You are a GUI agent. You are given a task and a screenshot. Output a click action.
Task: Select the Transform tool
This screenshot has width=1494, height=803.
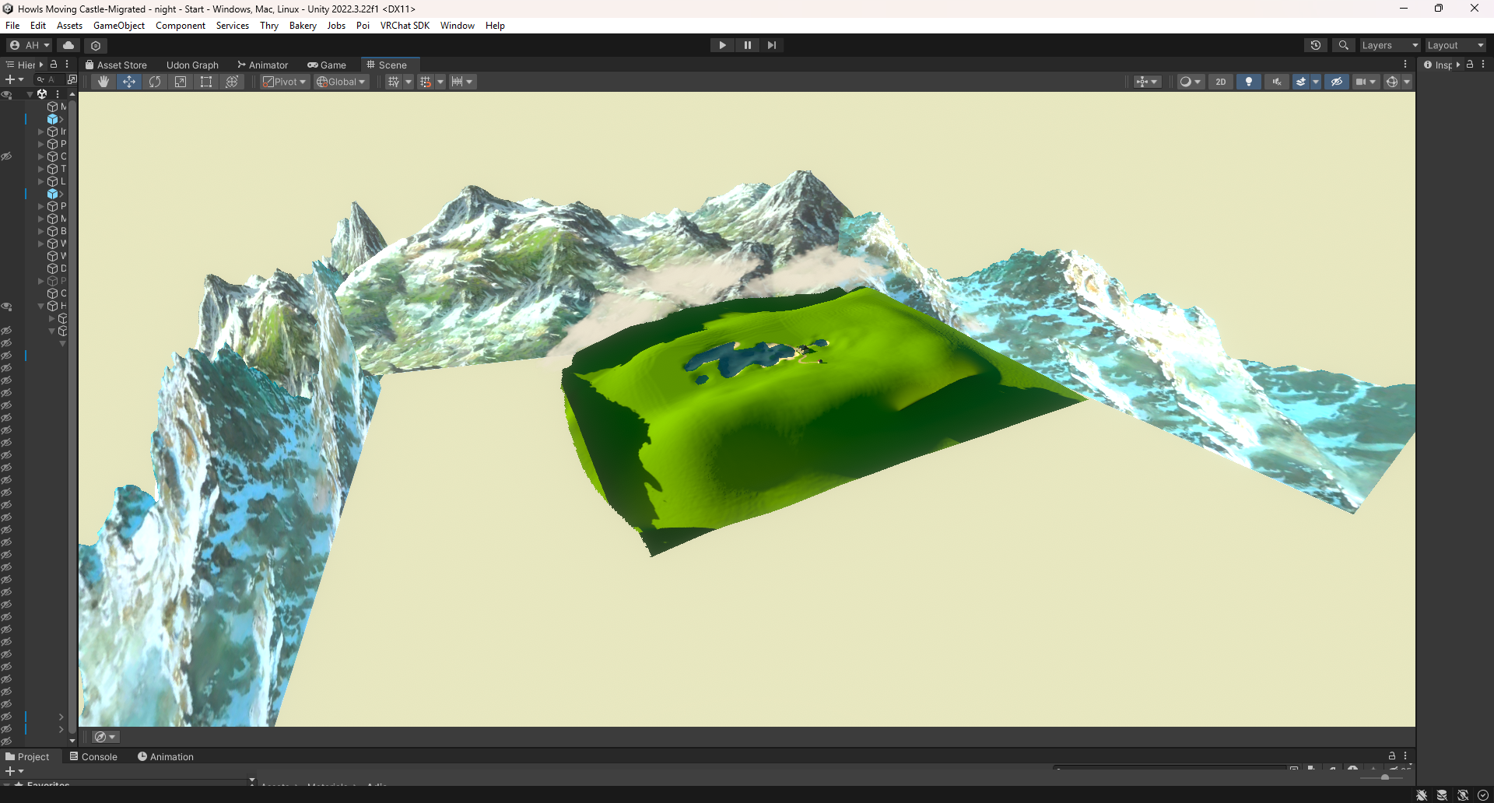(232, 82)
